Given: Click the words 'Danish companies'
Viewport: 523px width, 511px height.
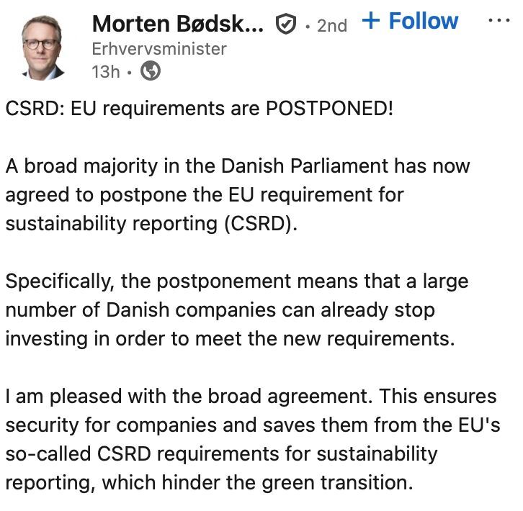Looking at the screenshot, I should point(191,310).
